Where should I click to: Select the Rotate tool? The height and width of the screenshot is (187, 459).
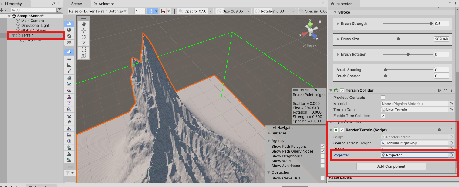84,37
